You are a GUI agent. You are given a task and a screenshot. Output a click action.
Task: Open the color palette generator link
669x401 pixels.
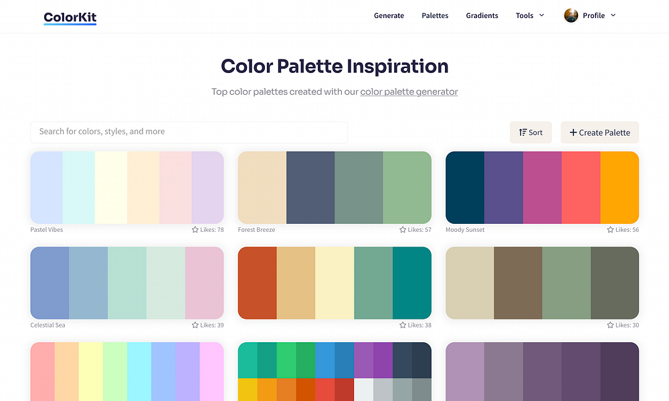click(x=409, y=92)
